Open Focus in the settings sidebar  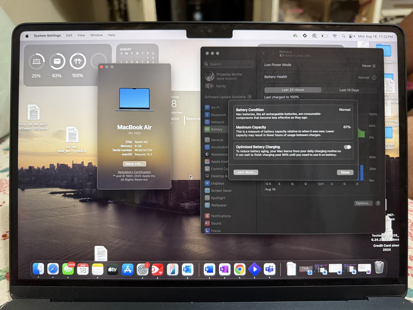click(213, 230)
